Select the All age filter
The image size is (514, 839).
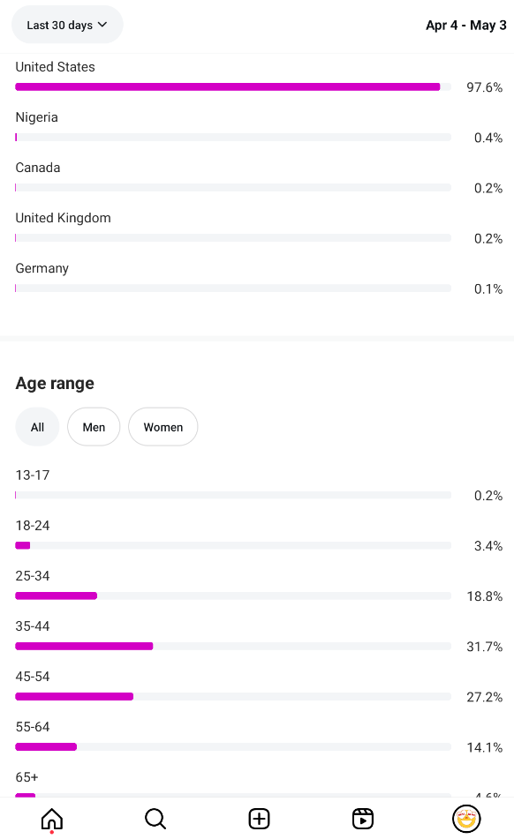pos(37,427)
